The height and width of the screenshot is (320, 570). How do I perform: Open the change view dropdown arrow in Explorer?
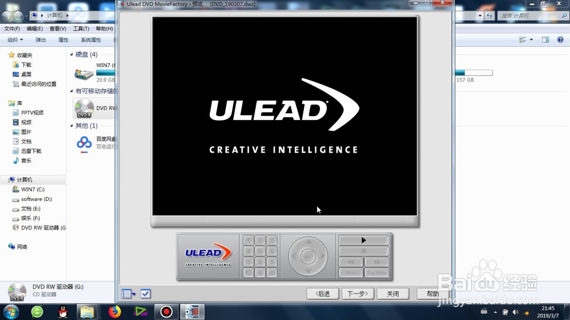pos(531,40)
